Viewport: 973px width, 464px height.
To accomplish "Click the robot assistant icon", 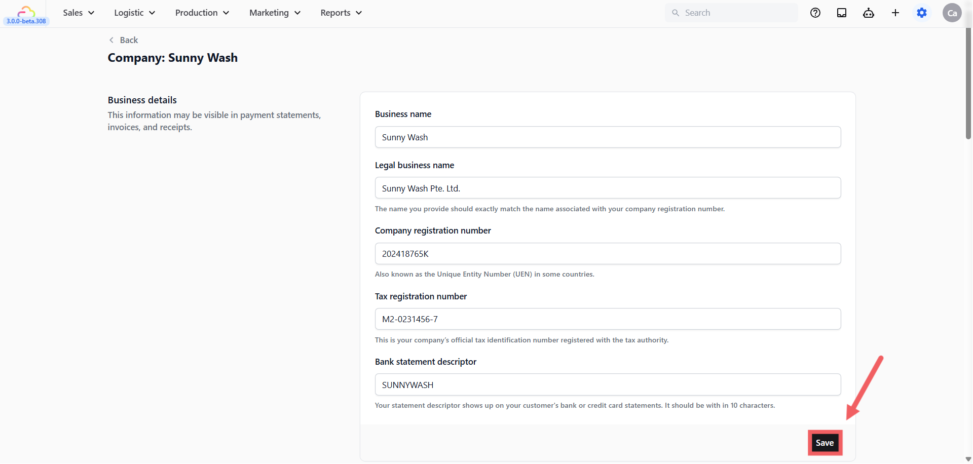I will [x=869, y=13].
